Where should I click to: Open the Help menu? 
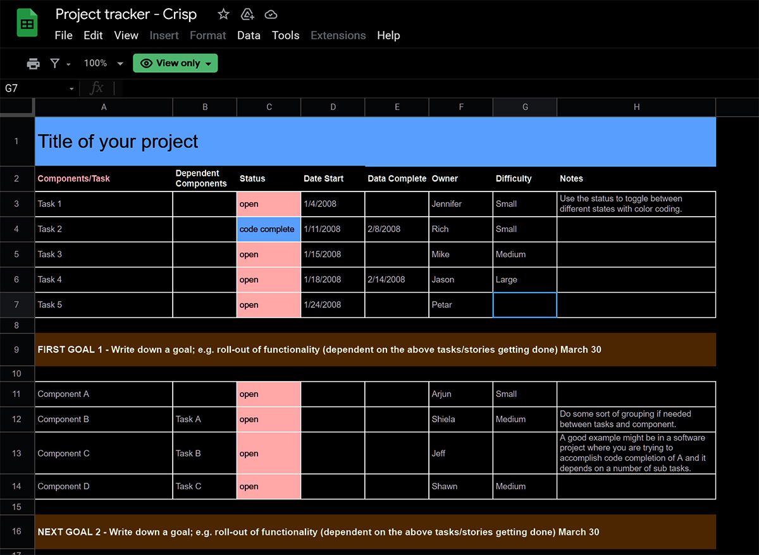(x=388, y=35)
